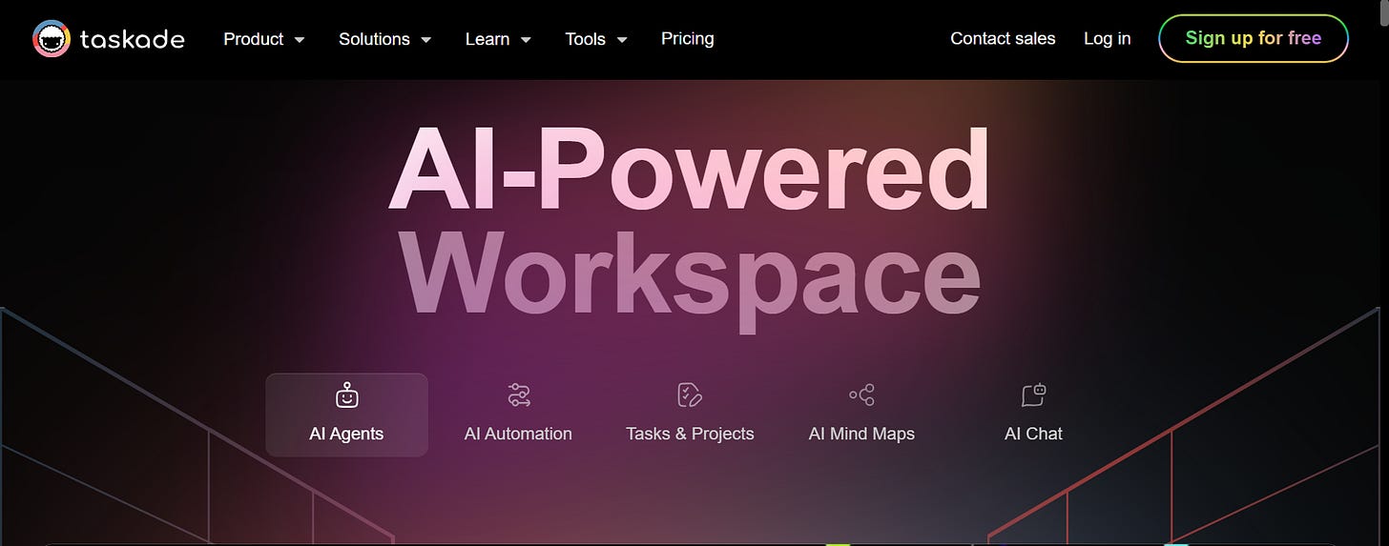
Task: Open the Product dropdown menu
Action: pyautogui.click(x=264, y=39)
